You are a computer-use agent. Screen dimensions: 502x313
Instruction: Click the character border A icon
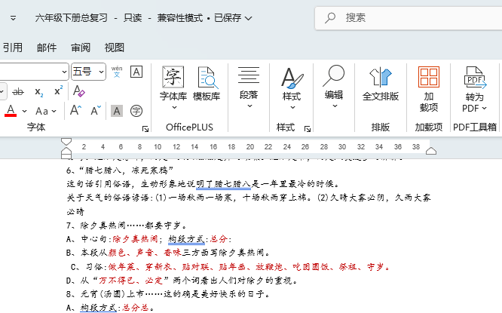[x=136, y=72]
